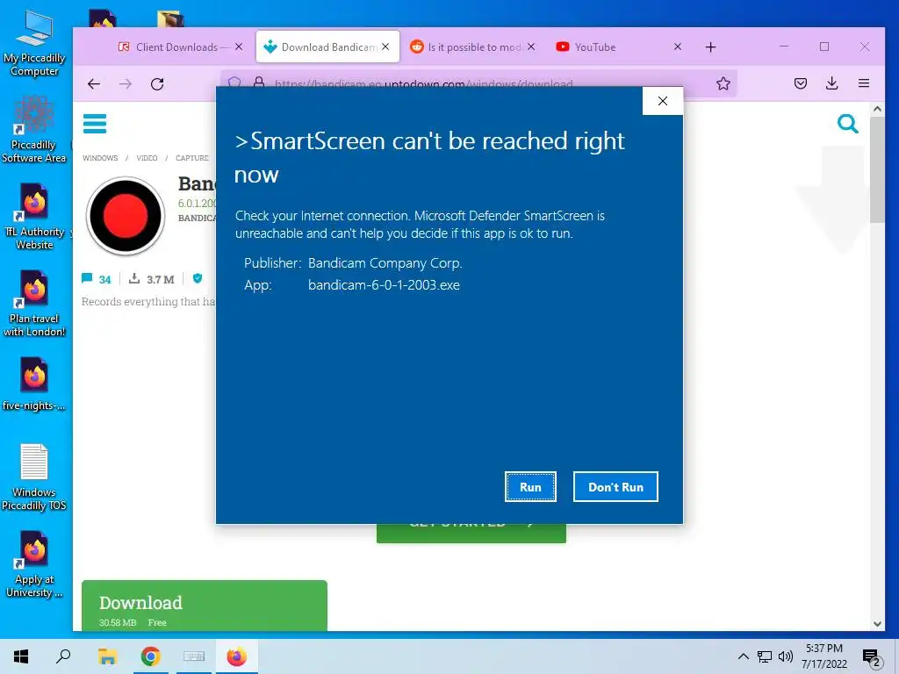
Task: Click the 3.7 M downloads count
Action: click(x=151, y=279)
